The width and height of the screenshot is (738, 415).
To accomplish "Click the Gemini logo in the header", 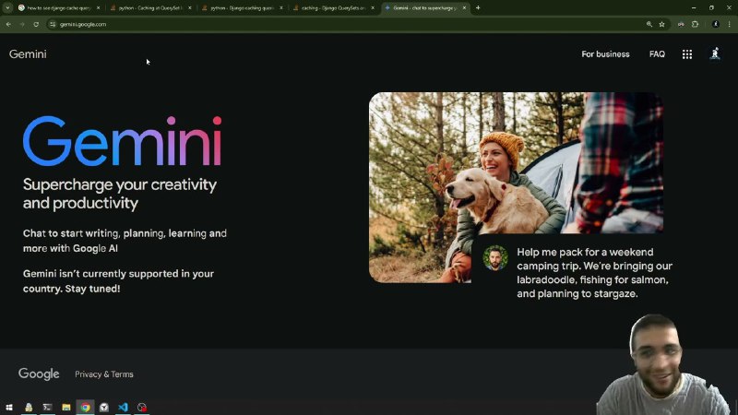I will [28, 54].
